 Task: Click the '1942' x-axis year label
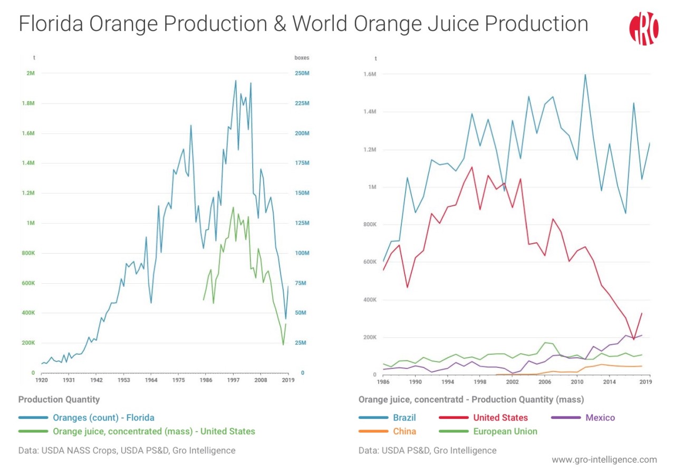(x=96, y=380)
